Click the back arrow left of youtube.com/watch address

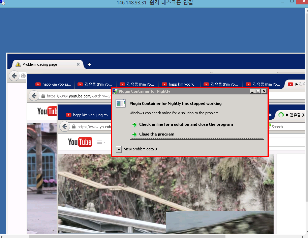34,96
